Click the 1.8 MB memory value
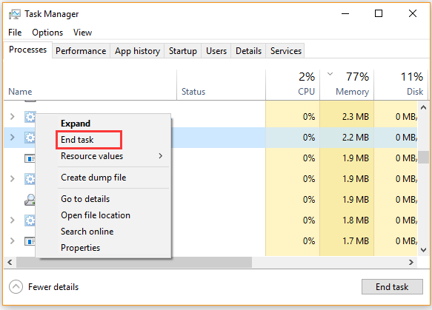 [x=356, y=220]
